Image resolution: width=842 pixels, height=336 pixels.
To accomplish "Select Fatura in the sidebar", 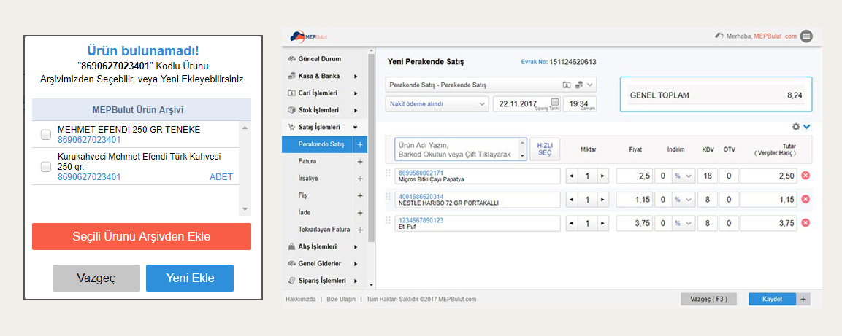I will [307, 161].
